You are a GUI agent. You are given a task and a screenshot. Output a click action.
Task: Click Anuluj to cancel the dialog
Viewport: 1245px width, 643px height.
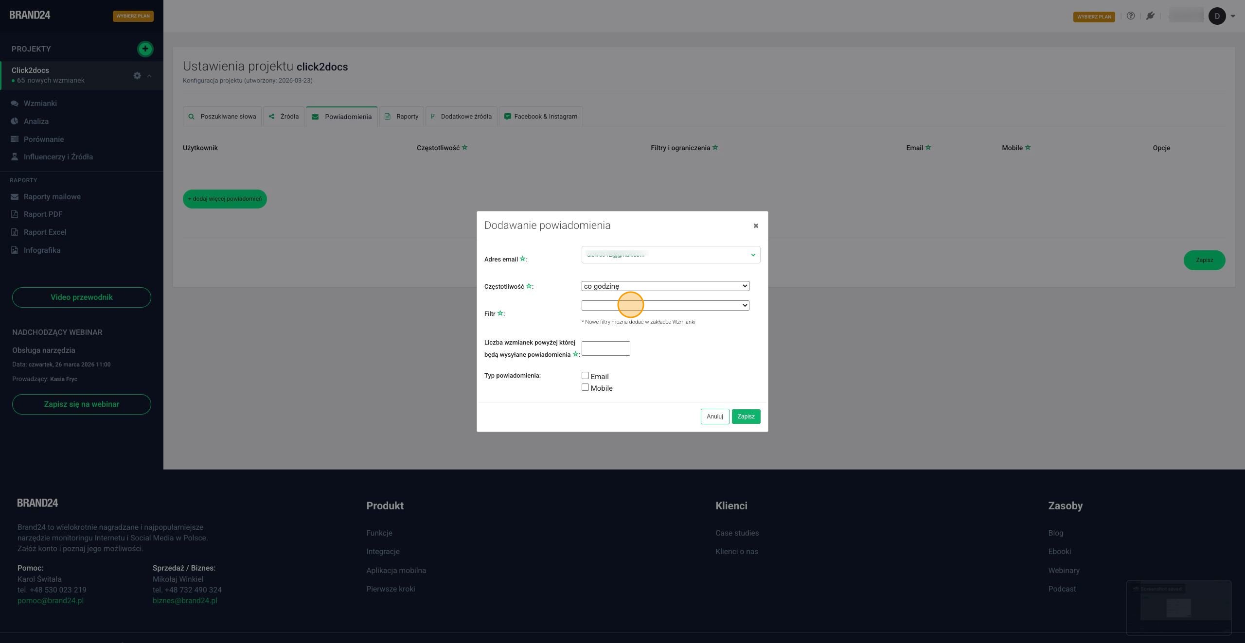click(x=714, y=417)
